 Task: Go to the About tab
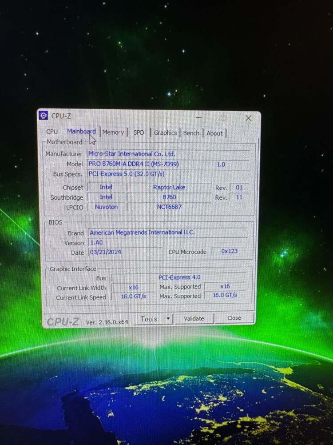coord(214,133)
